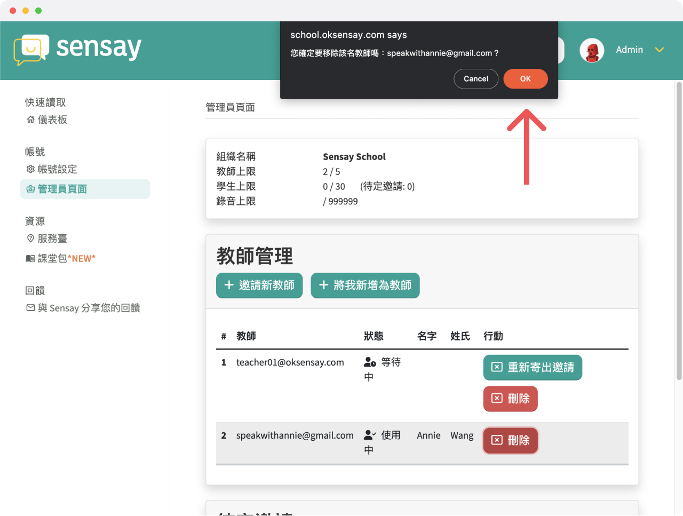The image size is (683, 516).
Task: Open 服務臺 help desk link
Action: (x=47, y=239)
